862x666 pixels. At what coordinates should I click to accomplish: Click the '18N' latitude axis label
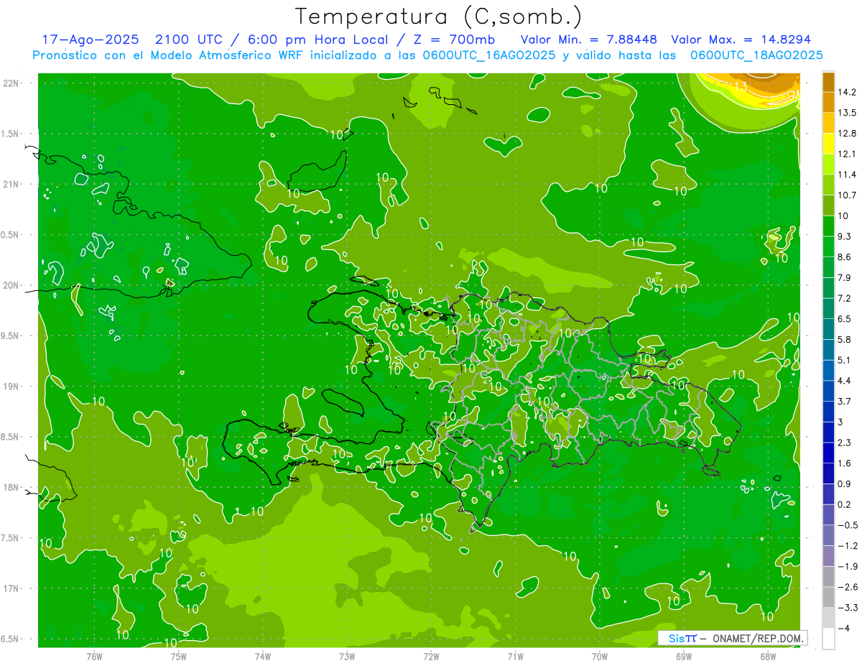[11, 487]
